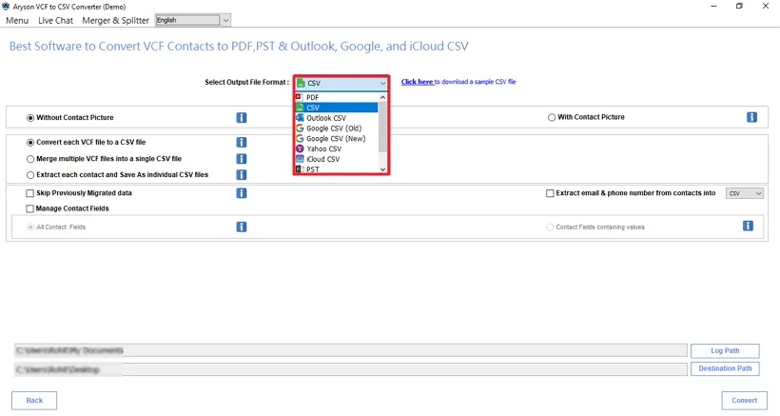Choose Google CSV (New) format
Image resolution: width=780 pixels, height=416 pixels.
(x=337, y=138)
